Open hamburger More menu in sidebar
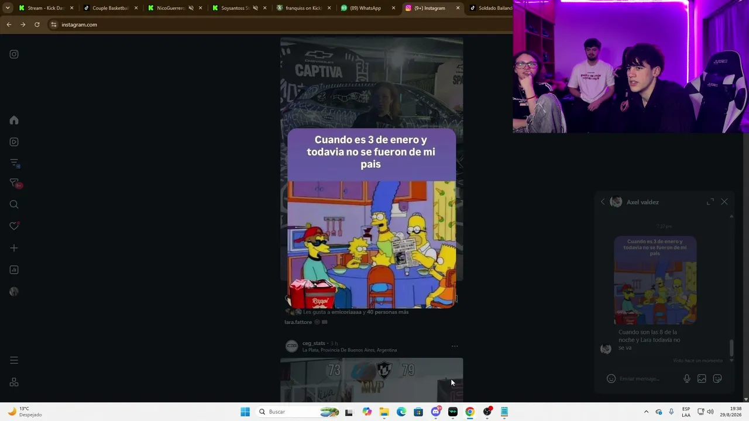The width and height of the screenshot is (749, 421). pyautogui.click(x=14, y=360)
